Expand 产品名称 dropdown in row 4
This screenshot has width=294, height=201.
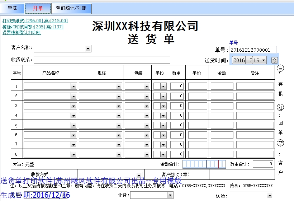73,116
